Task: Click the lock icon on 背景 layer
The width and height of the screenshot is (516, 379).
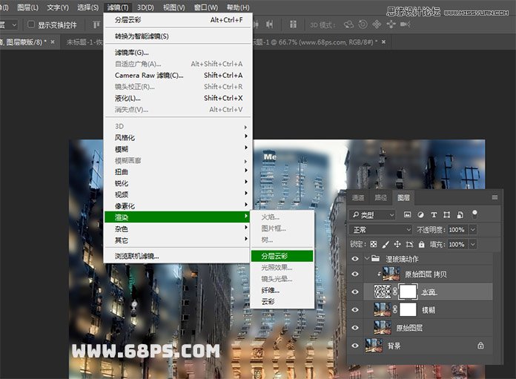Action: pos(481,346)
